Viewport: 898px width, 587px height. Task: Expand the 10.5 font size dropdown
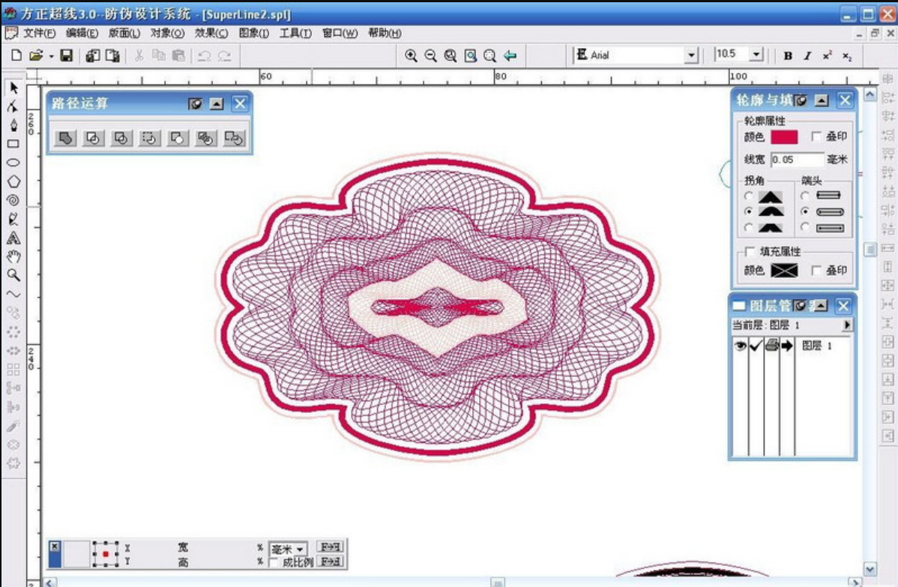click(x=756, y=55)
